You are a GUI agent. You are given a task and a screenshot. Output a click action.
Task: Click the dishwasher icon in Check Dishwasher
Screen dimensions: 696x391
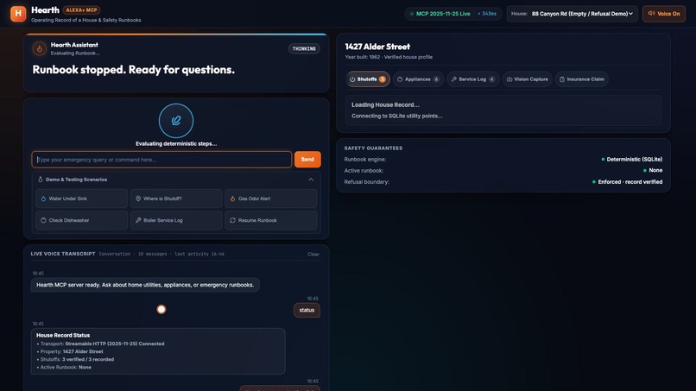[43, 220]
